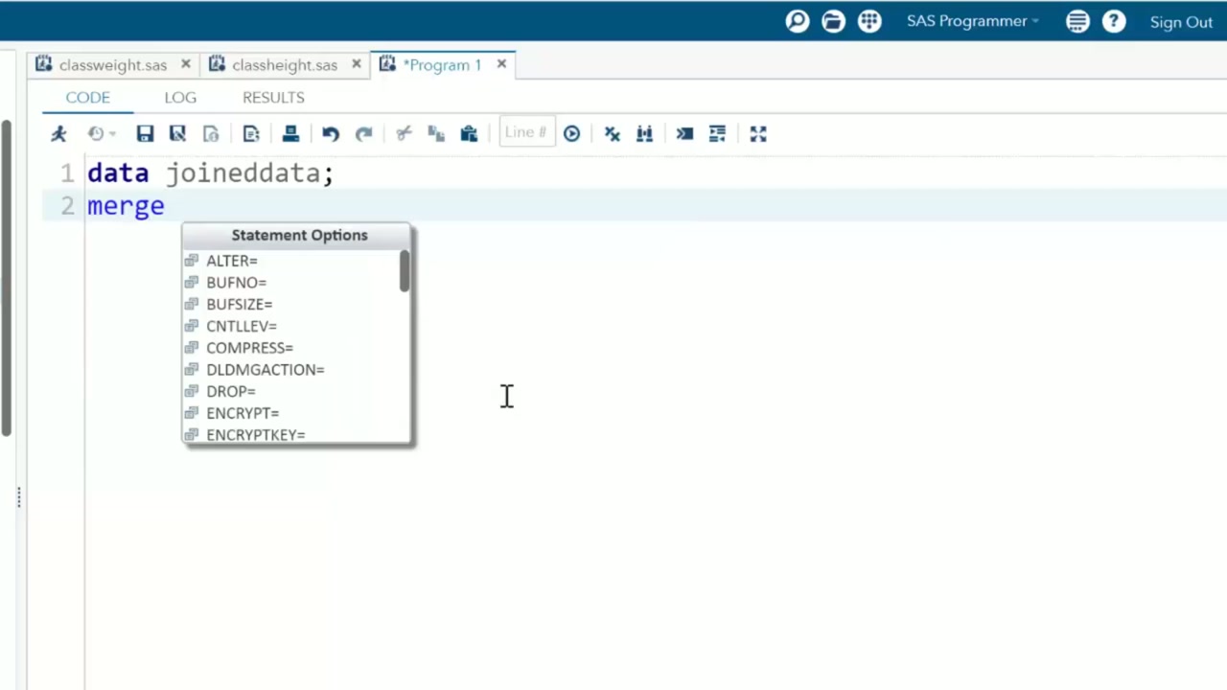The width and height of the screenshot is (1227, 690).
Task: Open the RESULTS tab
Action: (x=273, y=98)
